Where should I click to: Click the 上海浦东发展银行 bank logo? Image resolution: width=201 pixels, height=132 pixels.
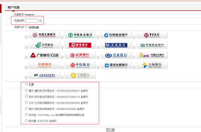[44, 75]
